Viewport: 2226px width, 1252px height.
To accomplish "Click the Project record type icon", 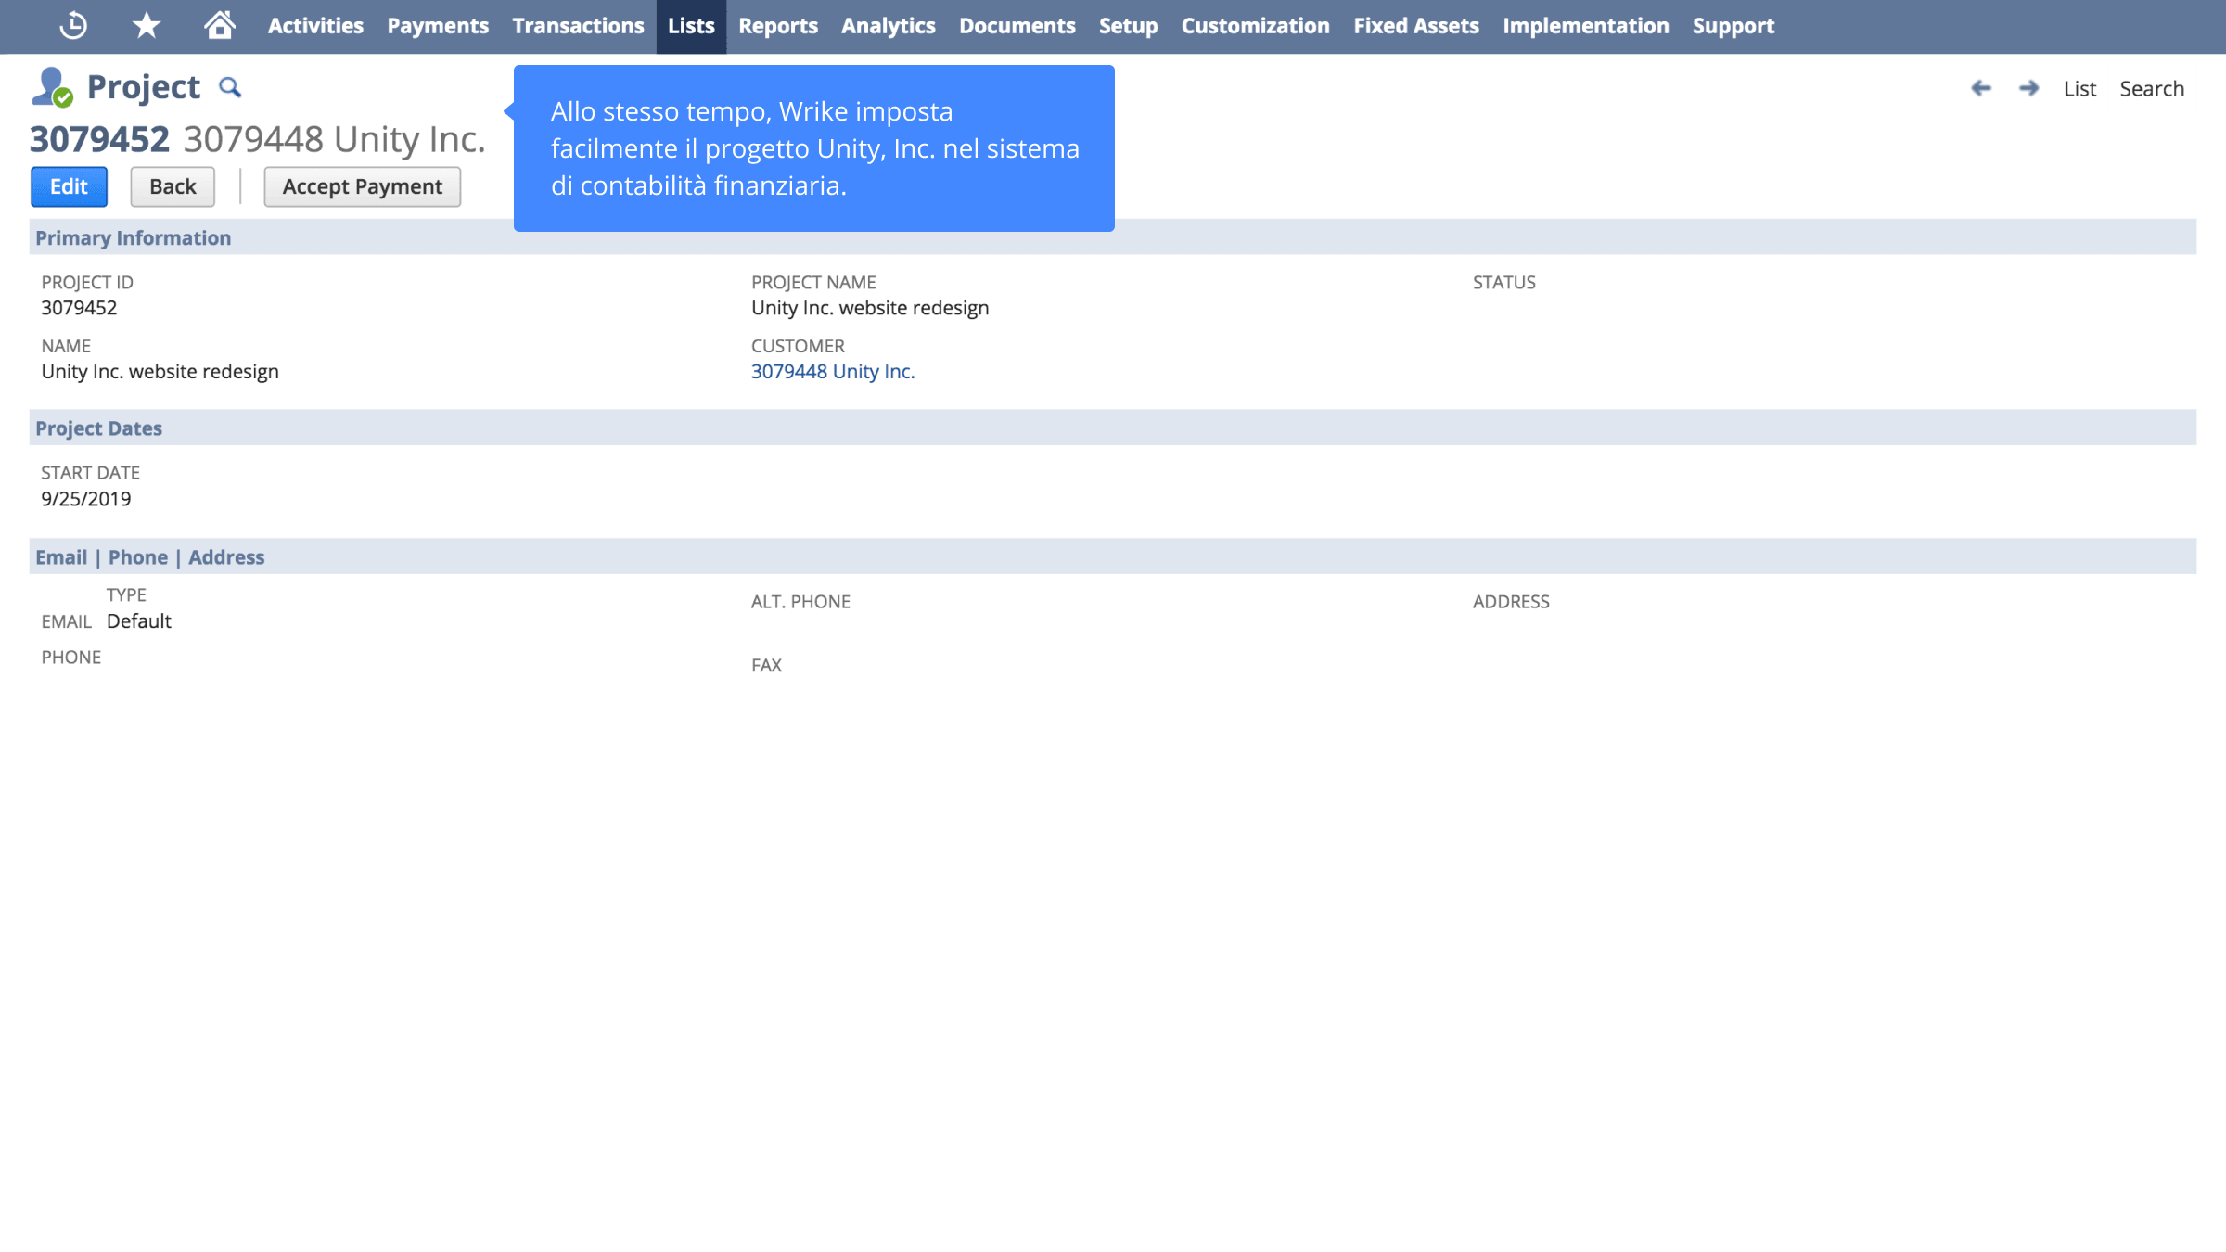I will point(52,87).
